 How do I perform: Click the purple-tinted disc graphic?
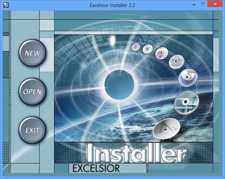(x=162, y=53)
